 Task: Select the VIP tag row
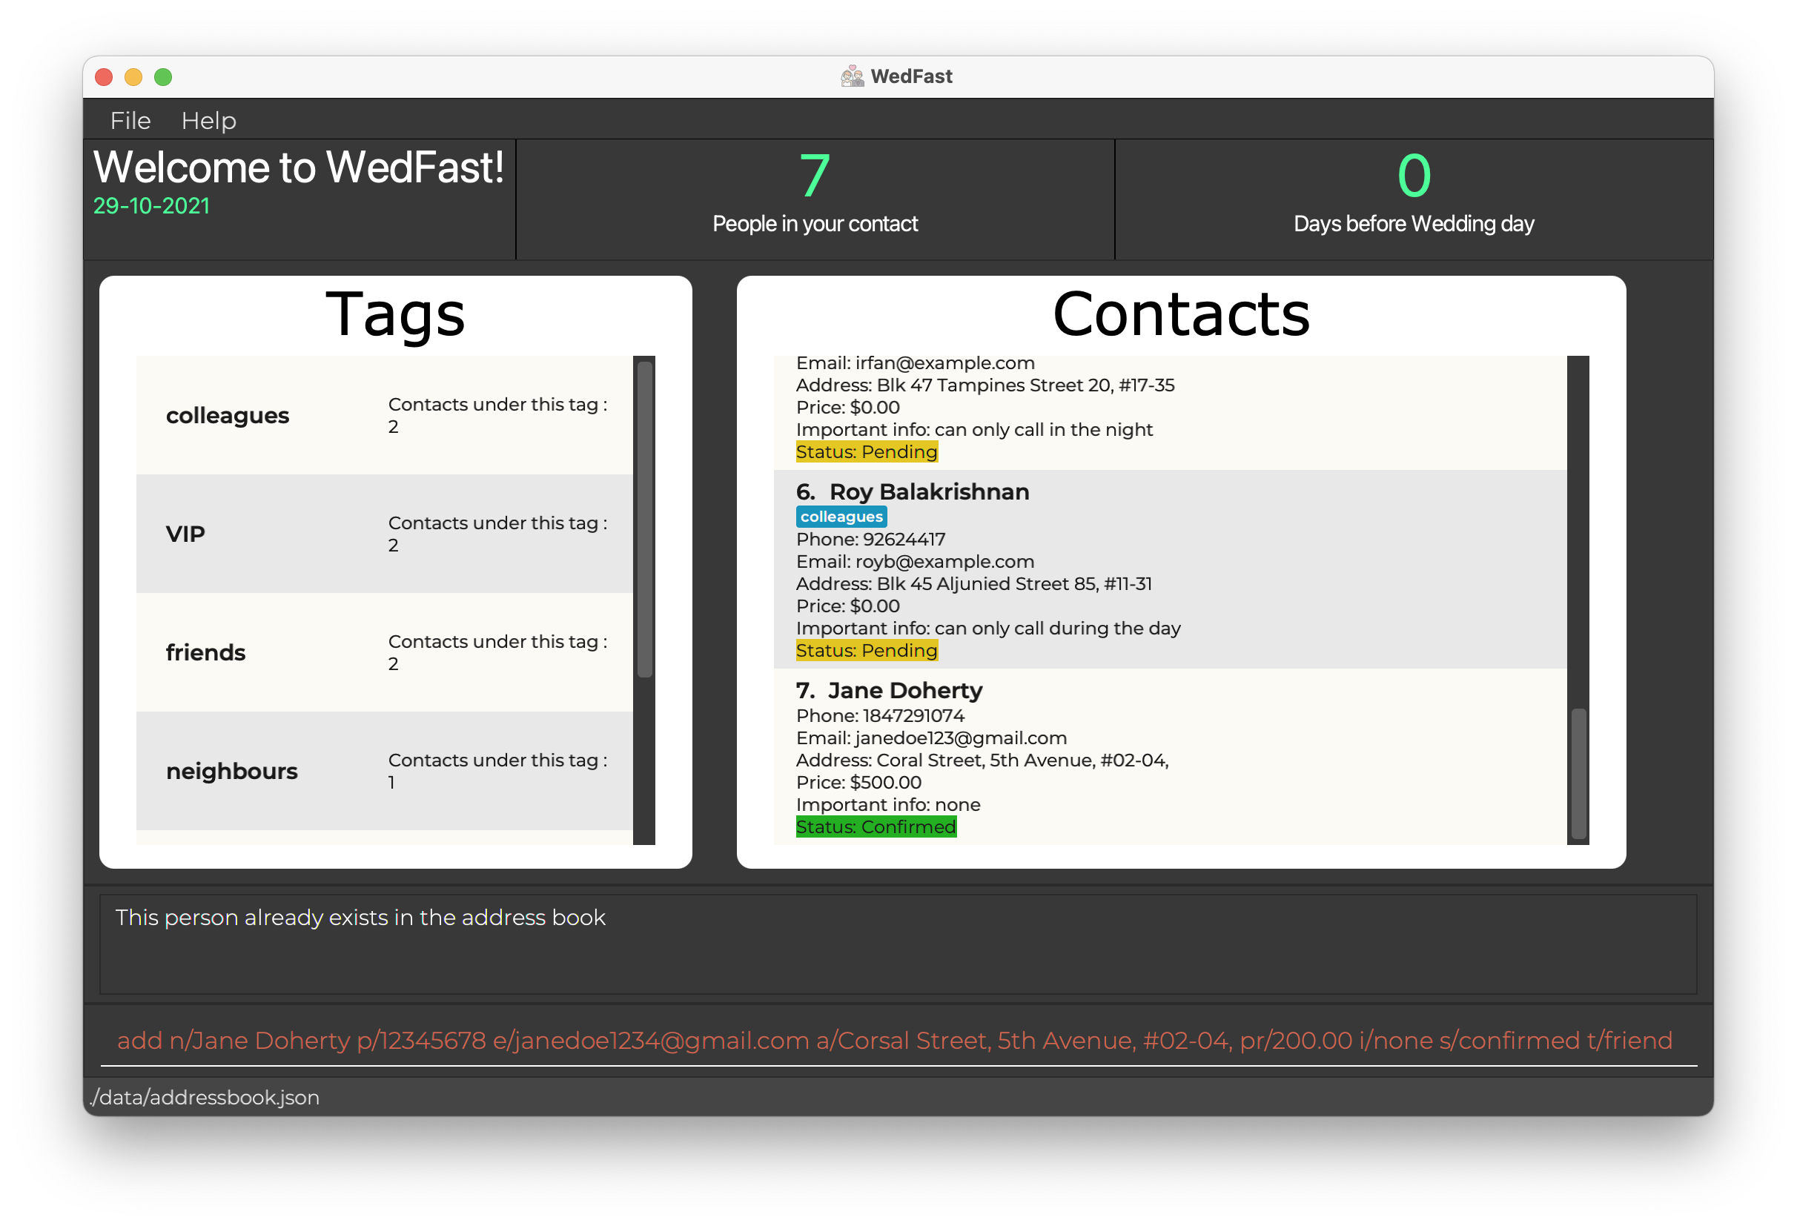[x=383, y=534]
